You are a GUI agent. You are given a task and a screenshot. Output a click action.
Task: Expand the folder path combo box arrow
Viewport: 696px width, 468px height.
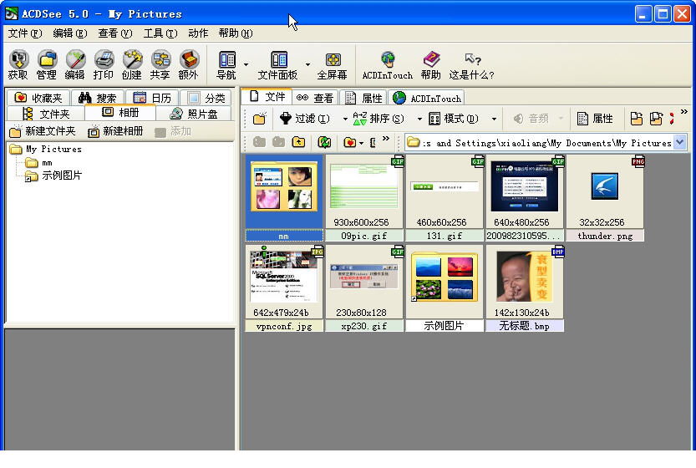(679, 142)
